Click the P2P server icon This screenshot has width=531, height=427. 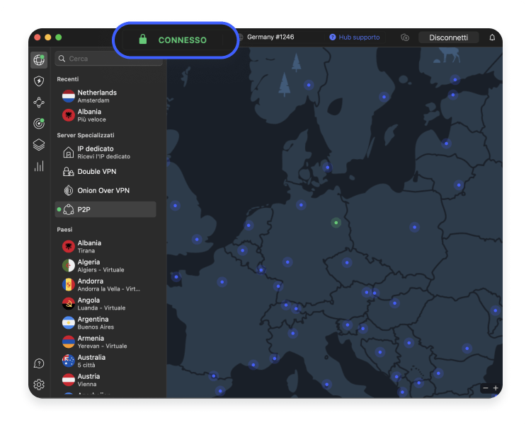69,210
